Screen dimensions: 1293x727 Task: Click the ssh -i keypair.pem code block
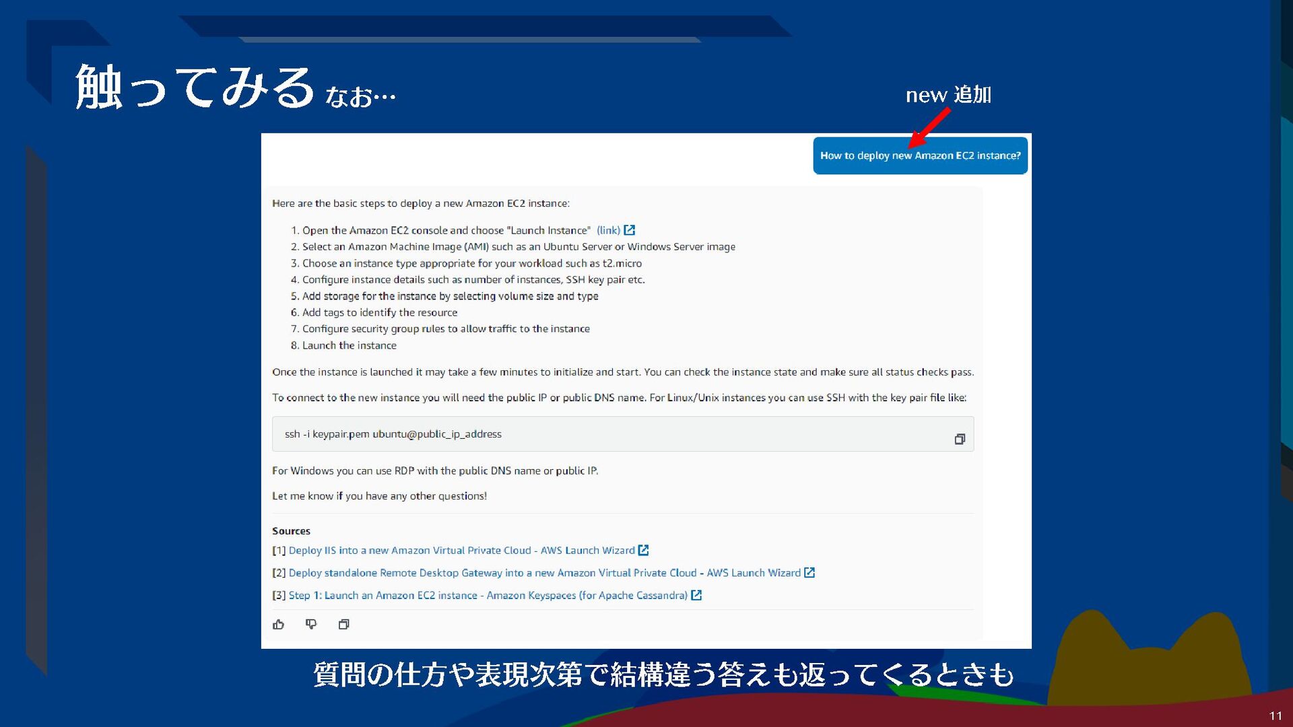click(623, 434)
